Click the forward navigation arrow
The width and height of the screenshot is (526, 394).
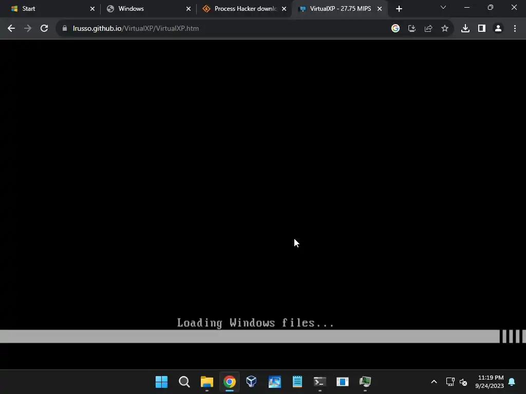tap(28, 29)
